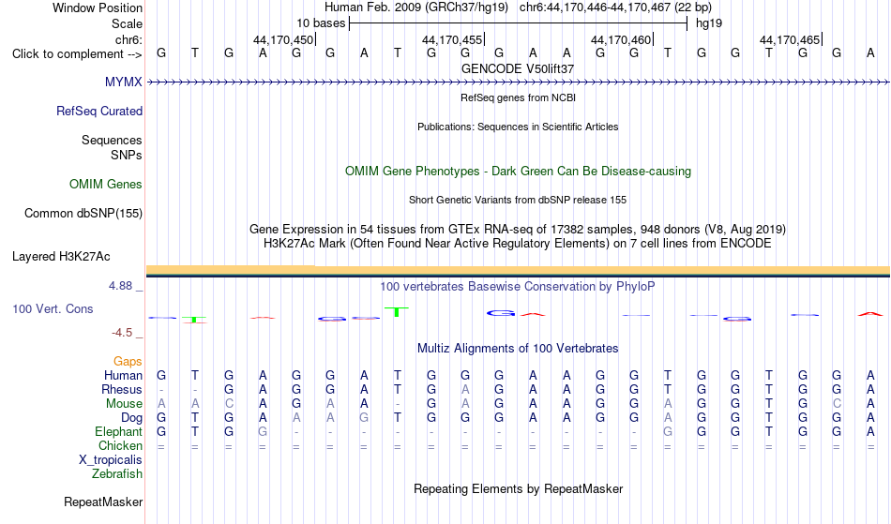Click the GTEx Gene Expression track title
The width and height of the screenshot is (891, 524).
pos(518,230)
